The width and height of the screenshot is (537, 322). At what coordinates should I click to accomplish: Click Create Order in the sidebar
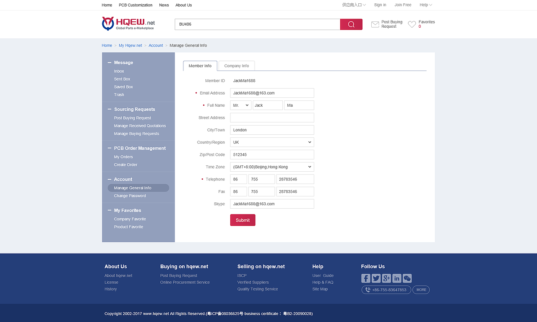[126, 165]
